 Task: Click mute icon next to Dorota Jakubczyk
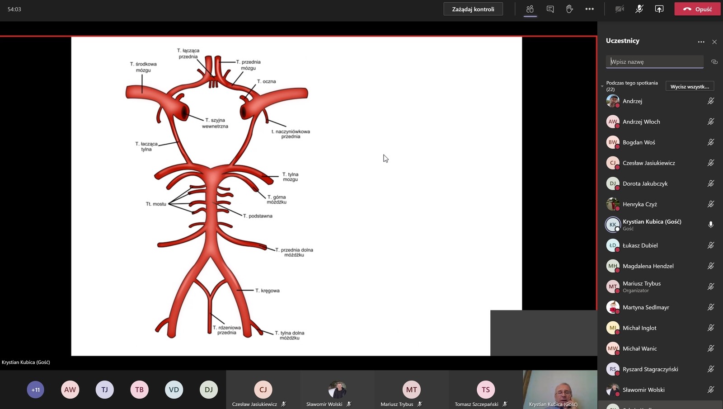click(710, 183)
